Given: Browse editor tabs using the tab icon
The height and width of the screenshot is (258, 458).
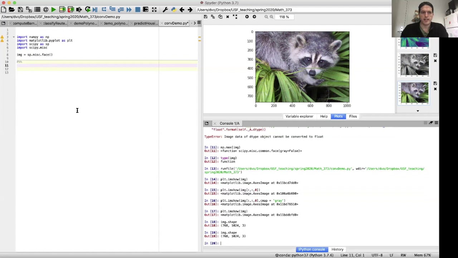Looking at the screenshot, I should (3, 23).
